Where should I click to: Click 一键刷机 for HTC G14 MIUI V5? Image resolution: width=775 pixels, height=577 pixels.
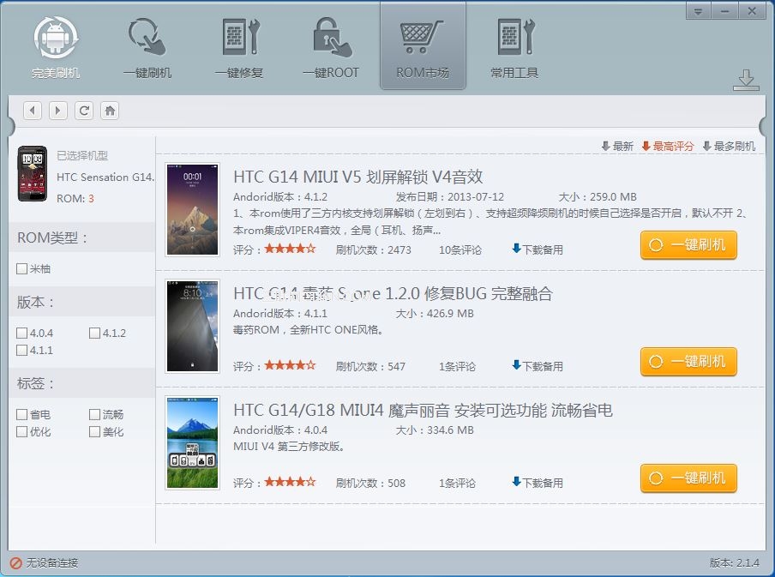coord(688,245)
